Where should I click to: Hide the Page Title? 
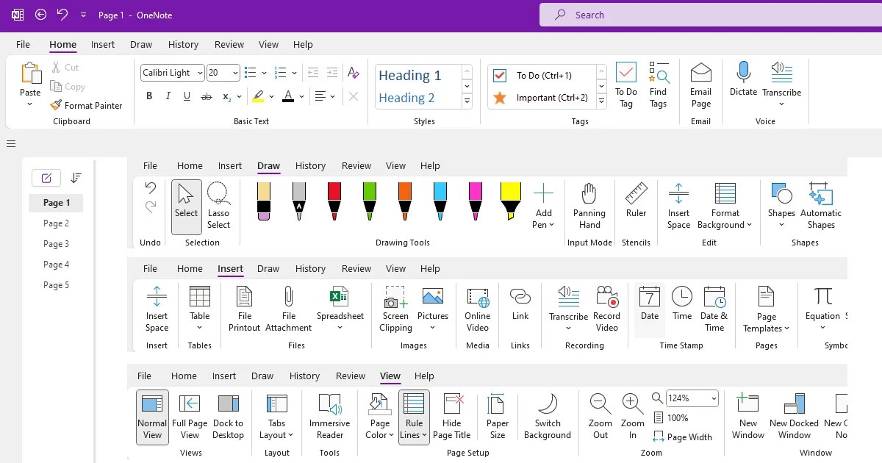click(x=452, y=414)
